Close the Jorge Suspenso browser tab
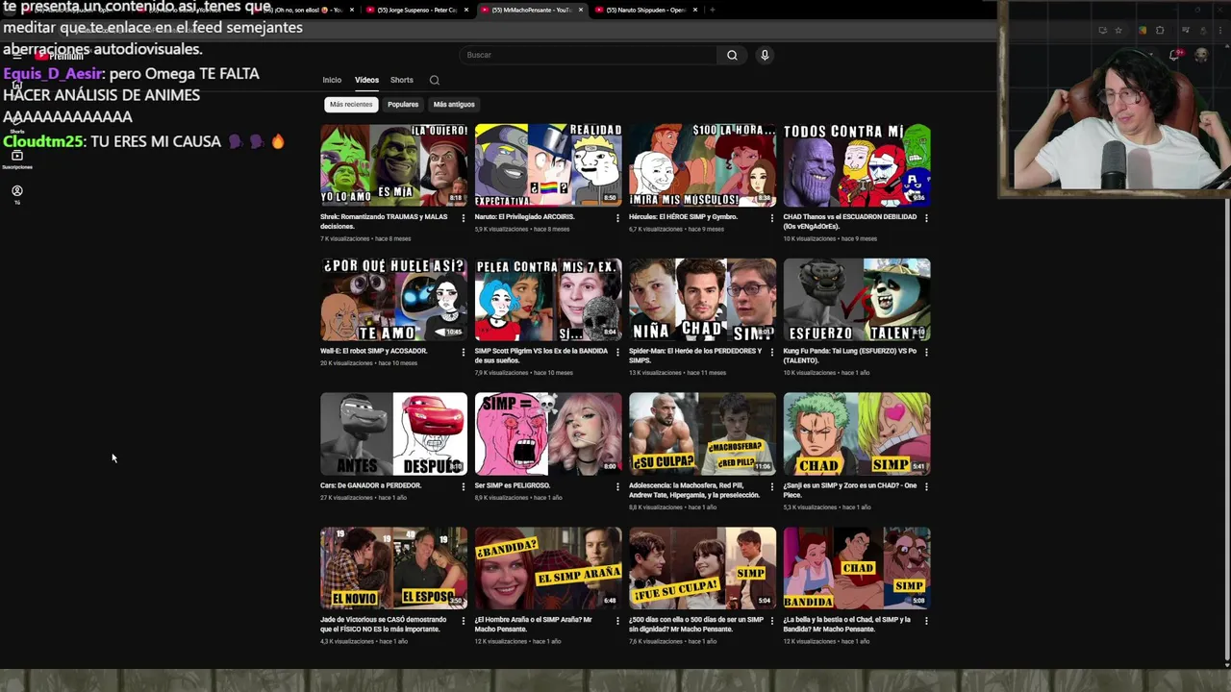Screen dimensions: 1231x692 [x=466, y=10]
